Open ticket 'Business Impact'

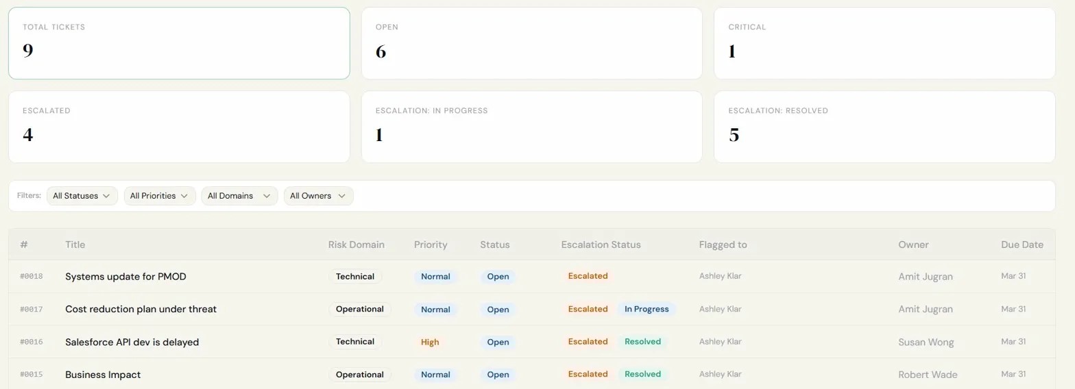[103, 375]
